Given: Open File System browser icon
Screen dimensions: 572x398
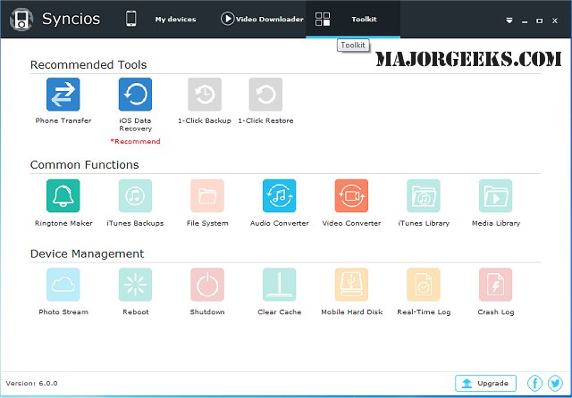Looking at the screenshot, I should click(x=207, y=195).
